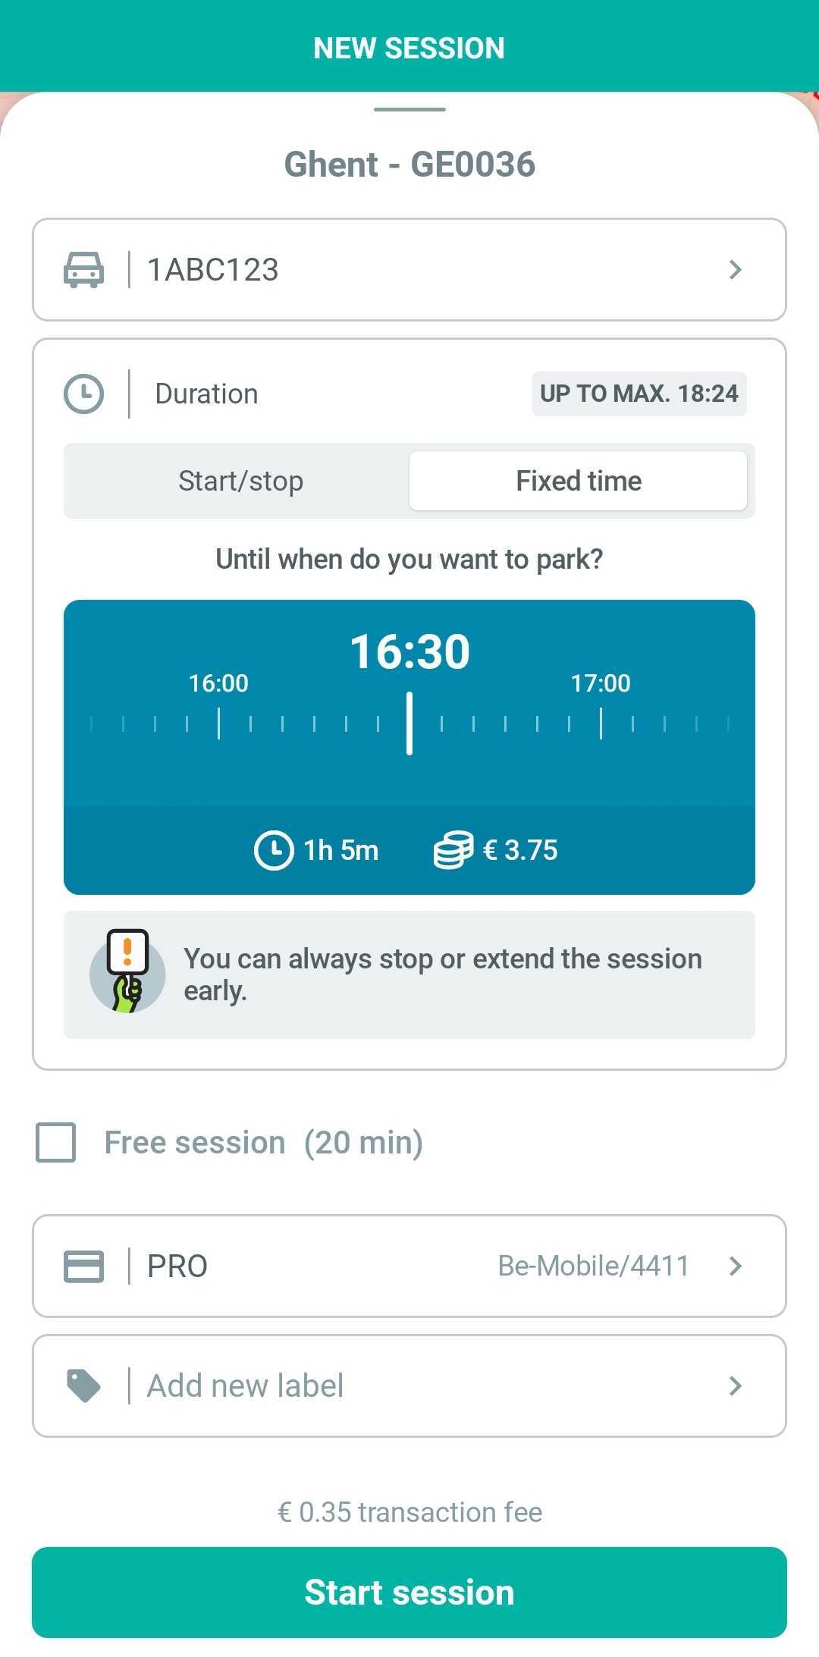Screen dimensions: 819x1657
Task: Tap the clock icon beside 1h 5m
Action: pyautogui.click(x=274, y=850)
